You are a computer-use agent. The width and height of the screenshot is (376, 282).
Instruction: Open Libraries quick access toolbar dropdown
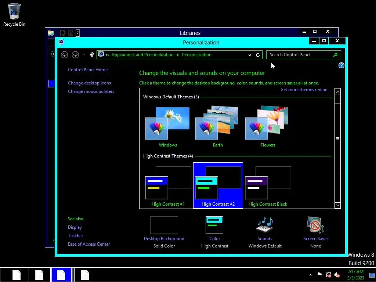(x=78, y=33)
